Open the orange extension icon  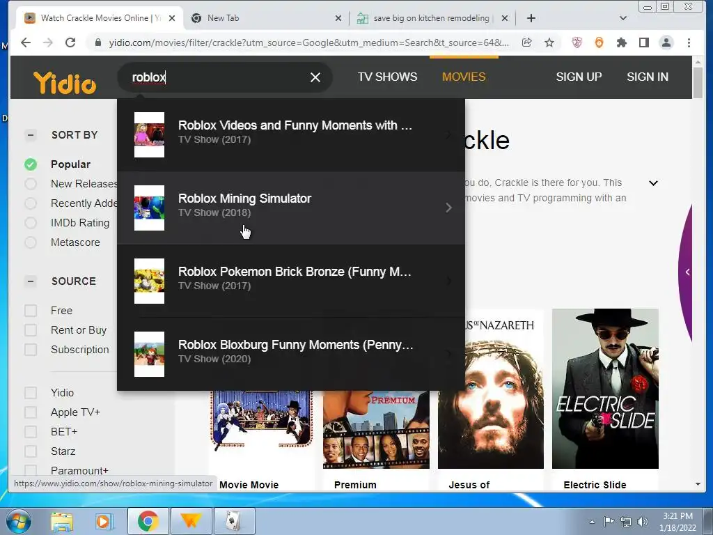click(x=599, y=42)
